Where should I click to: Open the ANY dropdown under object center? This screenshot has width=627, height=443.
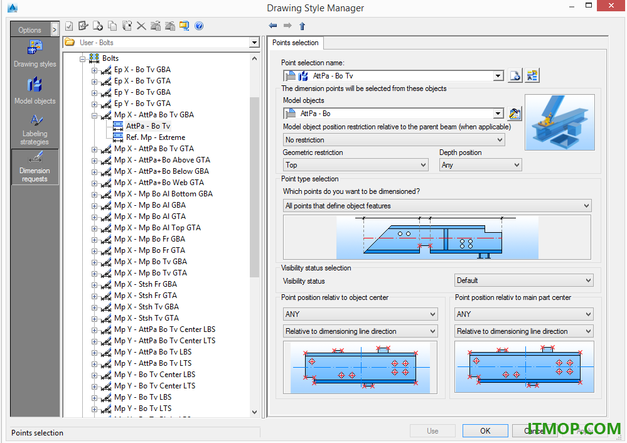click(360, 314)
